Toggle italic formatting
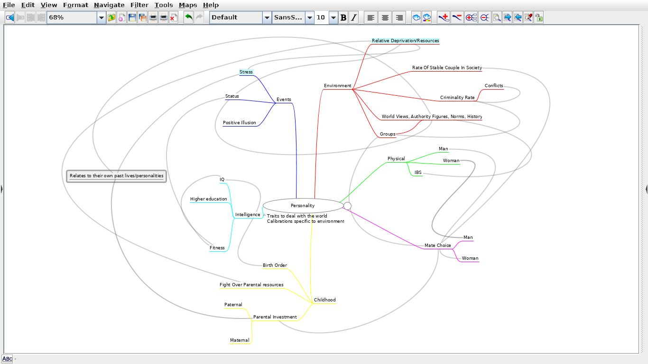This screenshot has width=648, height=364. tap(353, 18)
